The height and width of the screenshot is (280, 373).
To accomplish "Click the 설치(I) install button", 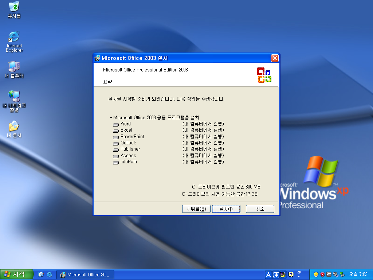I will point(226,209).
